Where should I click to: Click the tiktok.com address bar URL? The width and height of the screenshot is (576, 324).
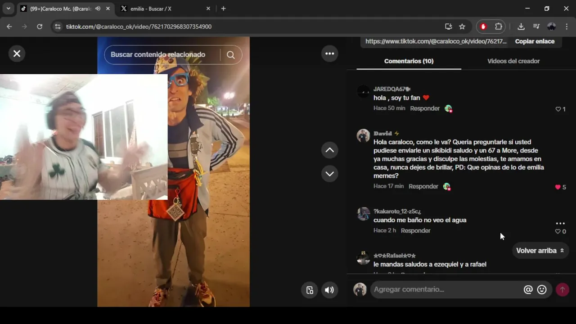coord(139,27)
